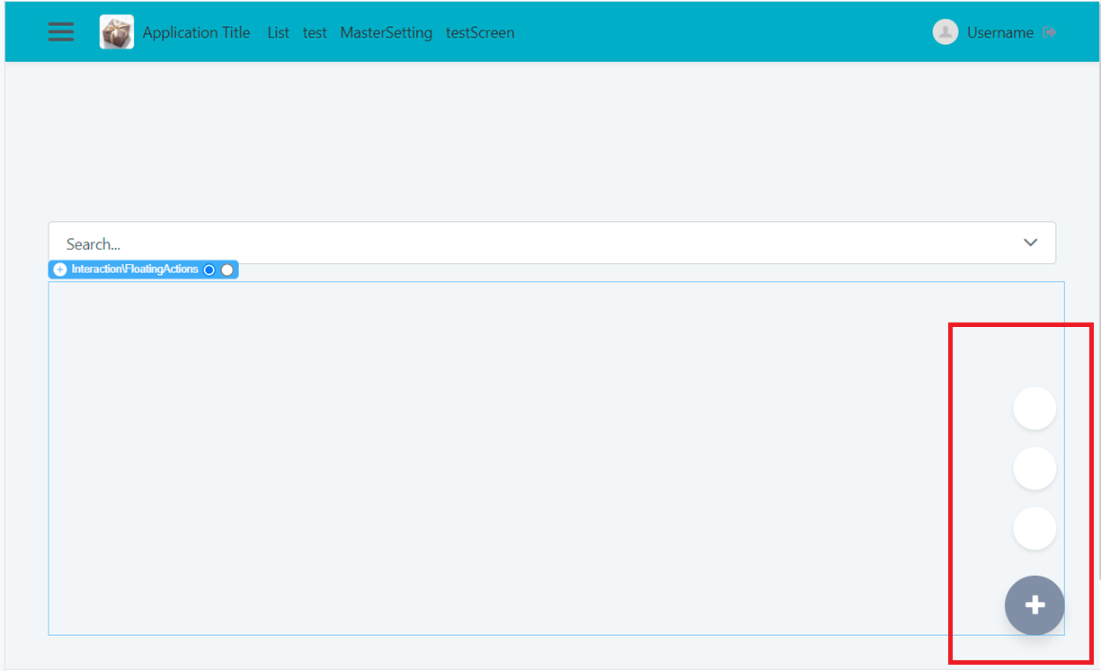Click the user avatar icon
The width and height of the screenshot is (1101, 671).
click(946, 31)
